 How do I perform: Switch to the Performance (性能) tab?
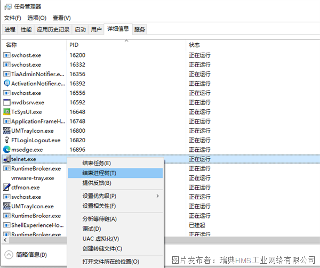click(x=26, y=29)
